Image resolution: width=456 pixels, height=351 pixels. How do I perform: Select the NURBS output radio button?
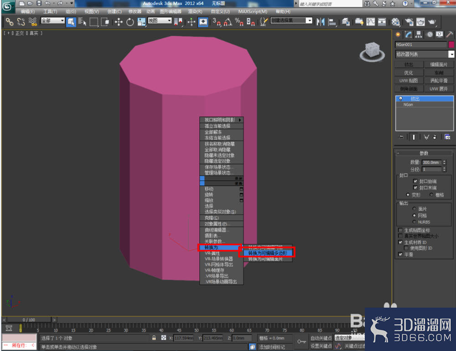pos(414,222)
